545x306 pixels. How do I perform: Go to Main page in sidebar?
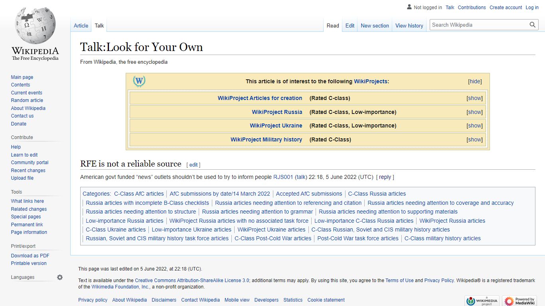(x=22, y=77)
